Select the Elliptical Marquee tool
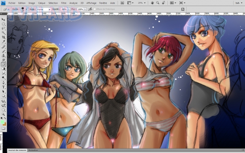Viewport: 245px width, 153px height. point(3,24)
